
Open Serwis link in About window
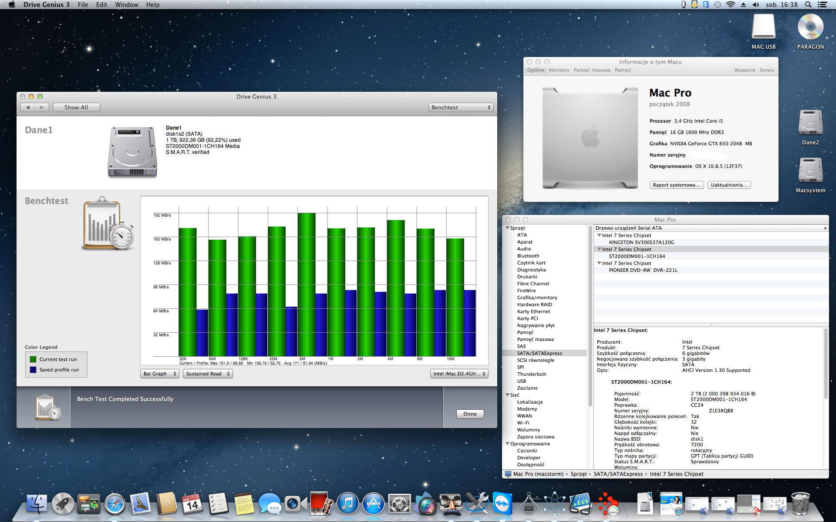767,70
